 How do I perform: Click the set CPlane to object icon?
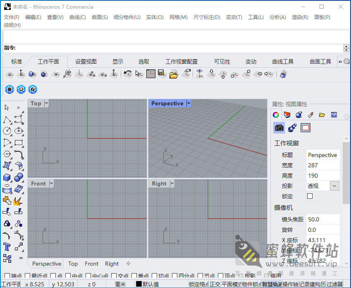tap(33, 74)
